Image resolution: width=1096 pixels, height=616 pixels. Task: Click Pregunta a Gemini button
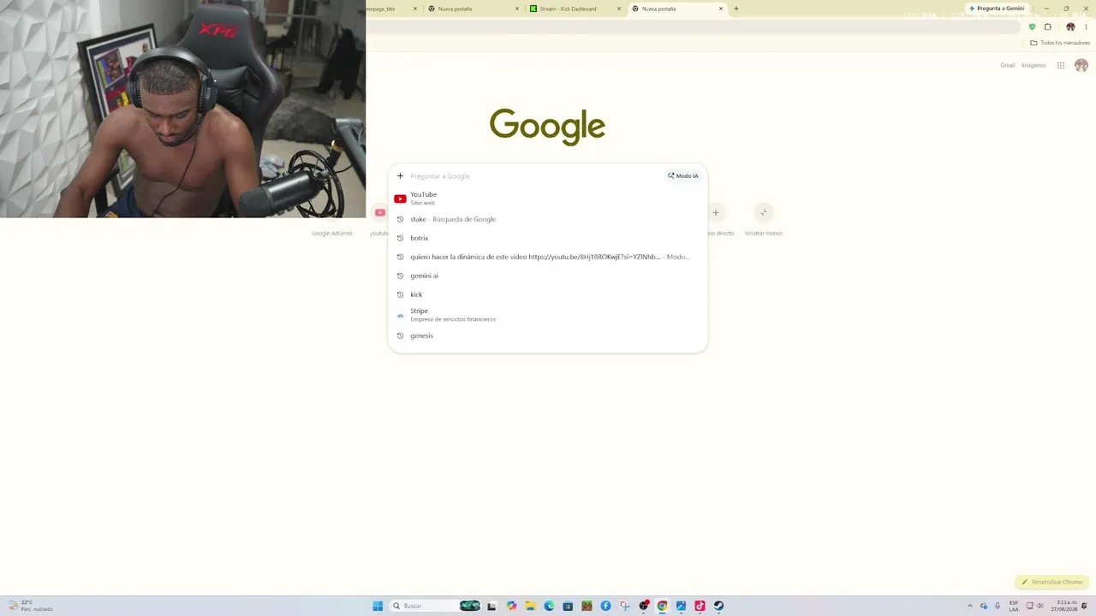point(997,9)
